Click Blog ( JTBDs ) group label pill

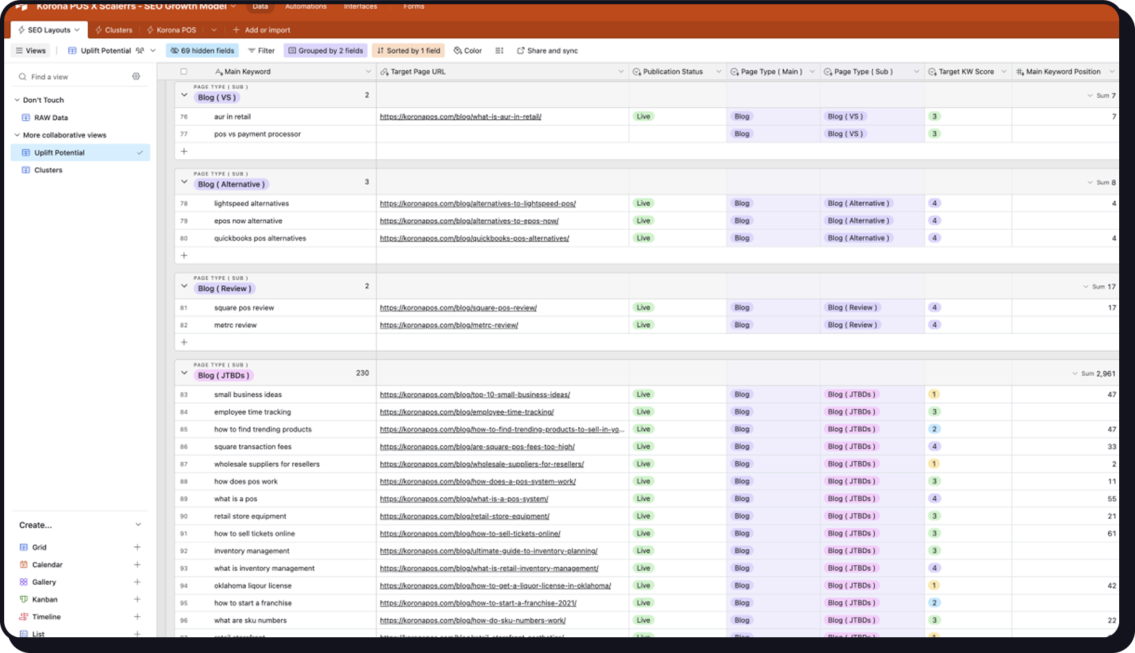(223, 375)
